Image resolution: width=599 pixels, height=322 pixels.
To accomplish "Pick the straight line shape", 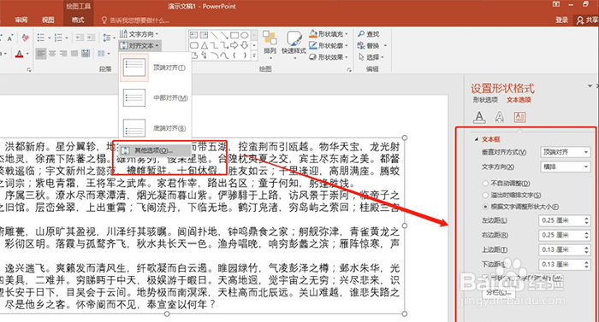I will click(214, 36).
